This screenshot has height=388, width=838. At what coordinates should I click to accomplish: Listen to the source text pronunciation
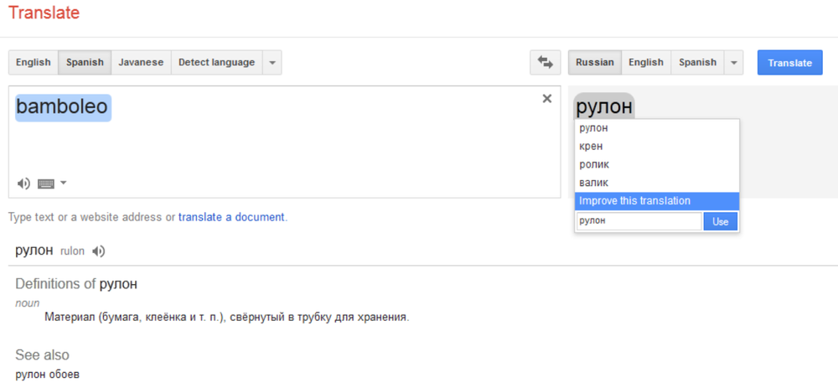[23, 184]
